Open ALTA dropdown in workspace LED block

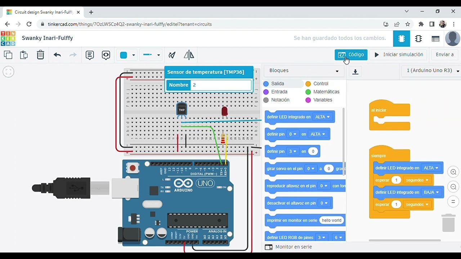coord(431,168)
